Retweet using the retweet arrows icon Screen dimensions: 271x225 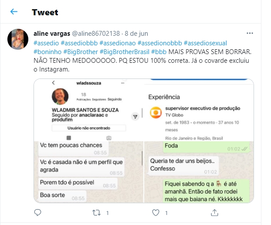96,213
